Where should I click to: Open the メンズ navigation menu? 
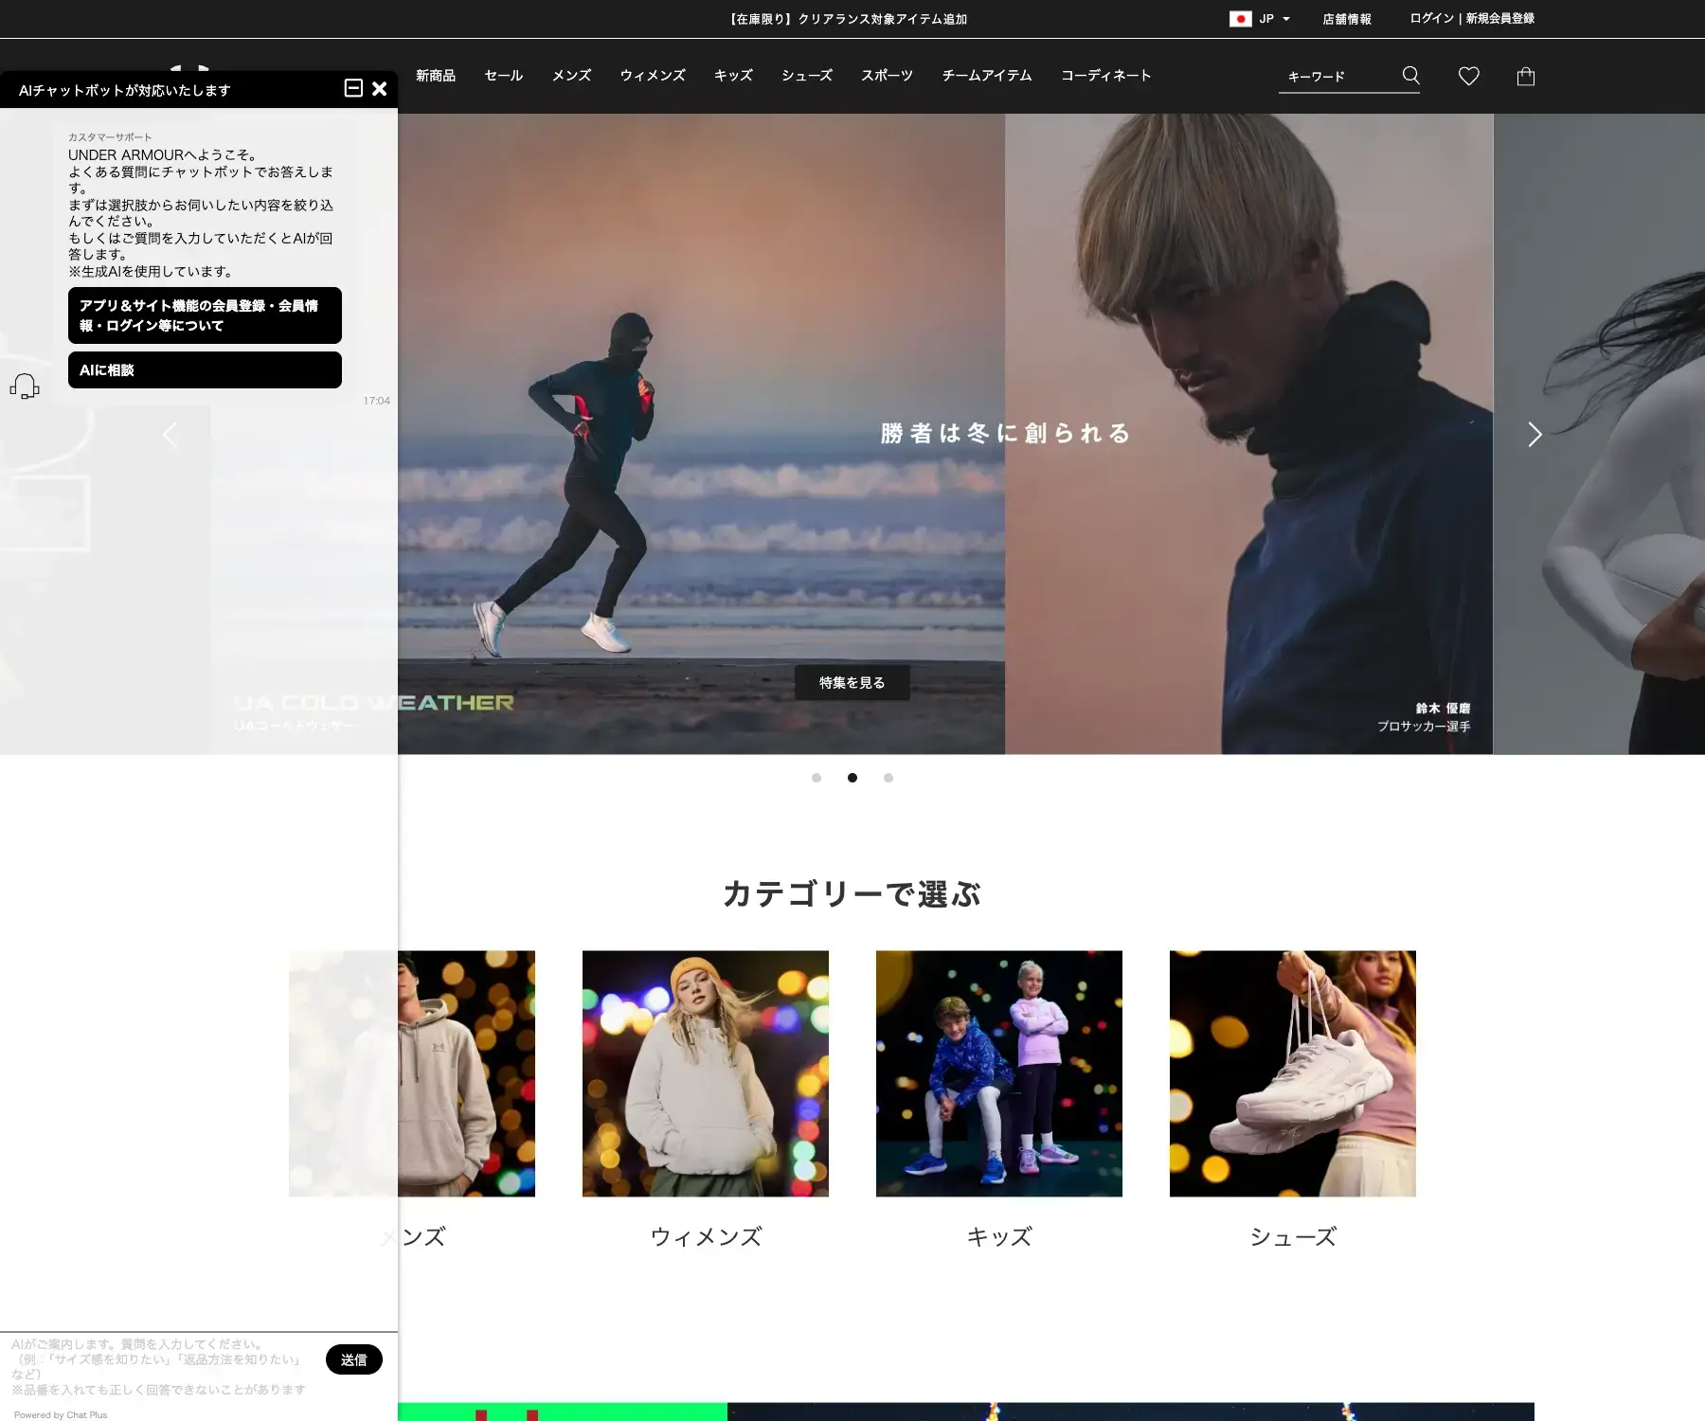pyautogui.click(x=570, y=76)
